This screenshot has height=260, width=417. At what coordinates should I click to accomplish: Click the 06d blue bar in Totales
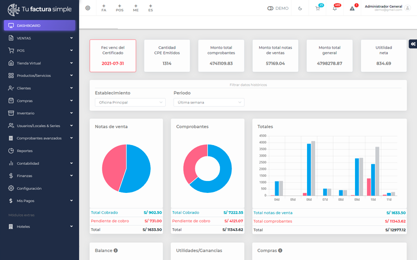coord(309,170)
